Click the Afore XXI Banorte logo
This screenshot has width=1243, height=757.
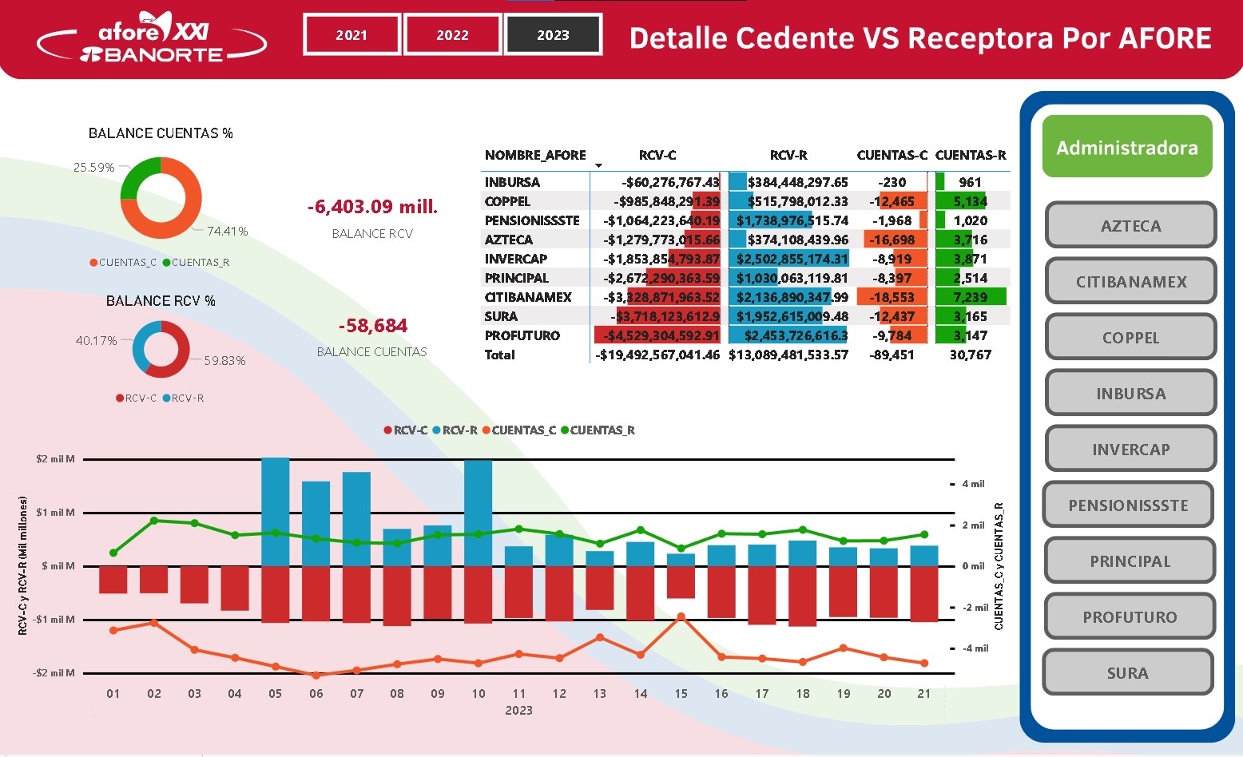click(152, 40)
